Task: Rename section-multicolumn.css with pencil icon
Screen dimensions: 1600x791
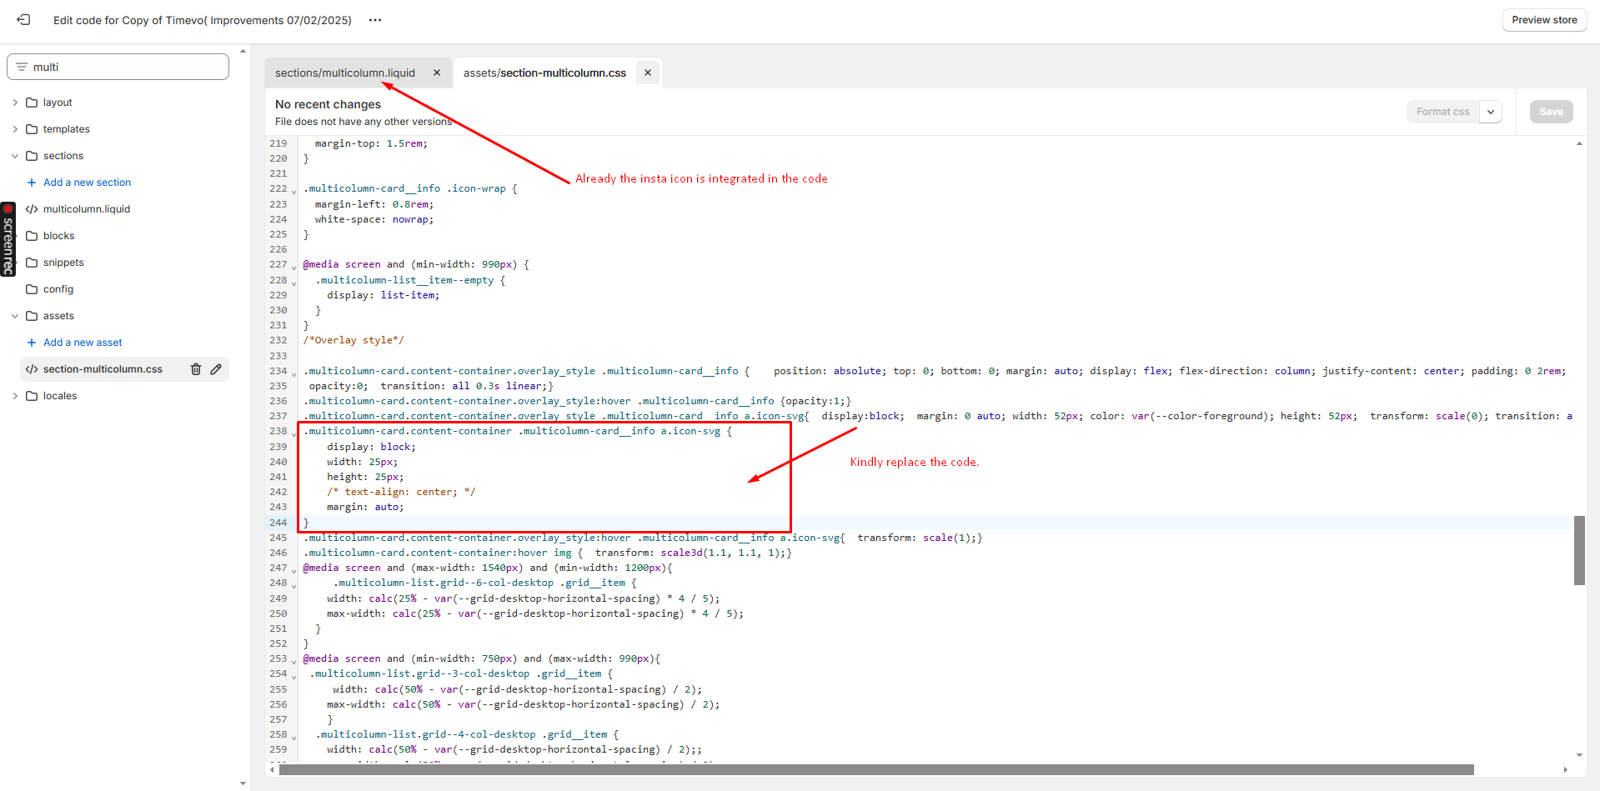Action: pyautogui.click(x=216, y=369)
